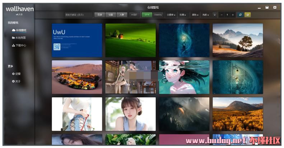The image size is (284, 148).
Task: Toggle the green SFW purity filter
Action: (x=147, y=15)
